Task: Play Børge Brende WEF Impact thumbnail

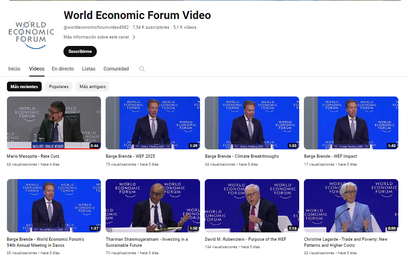Action: point(351,123)
